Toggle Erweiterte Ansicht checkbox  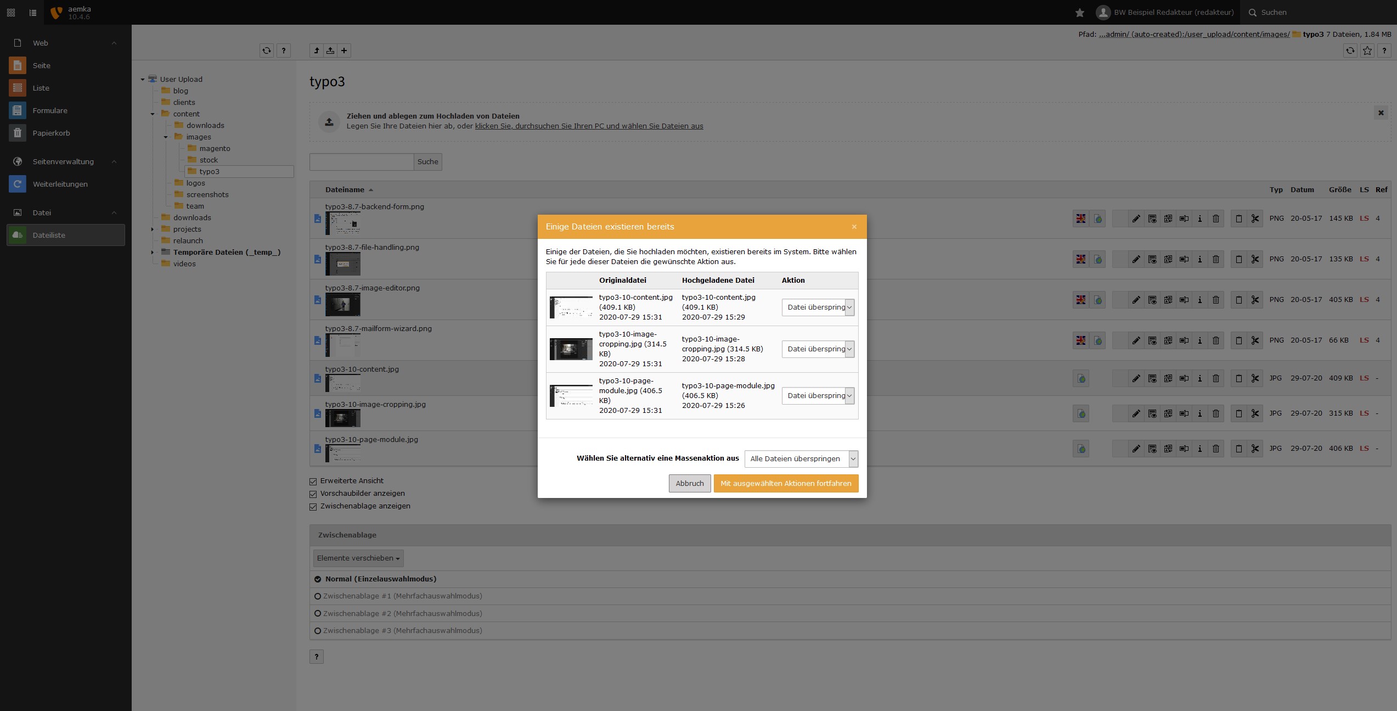click(x=313, y=482)
